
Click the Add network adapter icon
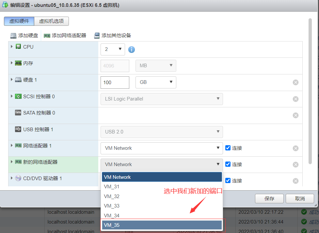coord(47,36)
